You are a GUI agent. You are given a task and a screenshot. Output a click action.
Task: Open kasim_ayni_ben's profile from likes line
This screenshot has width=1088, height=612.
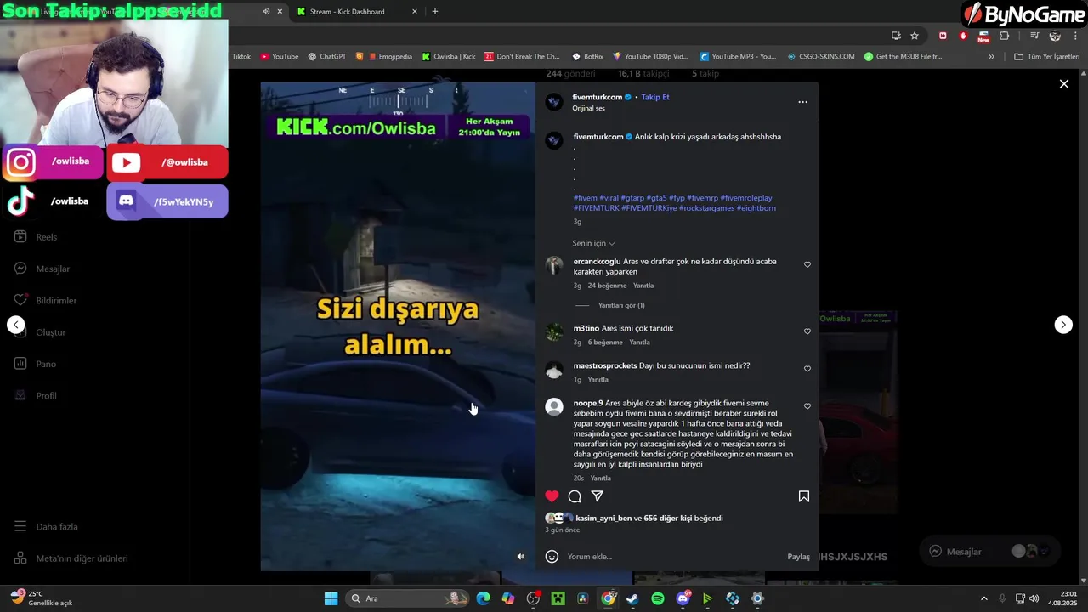pos(603,518)
